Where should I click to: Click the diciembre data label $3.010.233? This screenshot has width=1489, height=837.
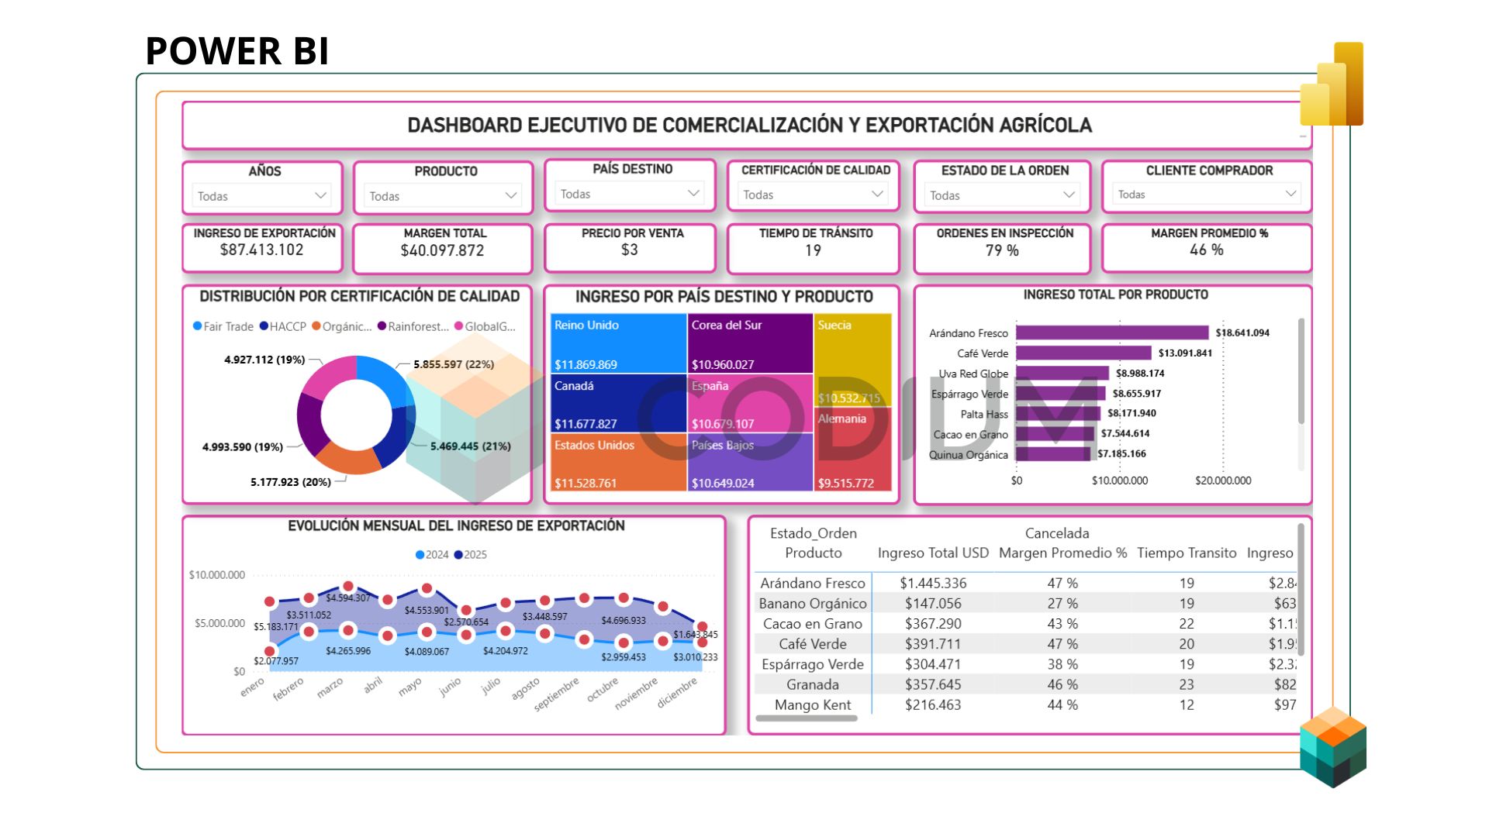tap(695, 657)
